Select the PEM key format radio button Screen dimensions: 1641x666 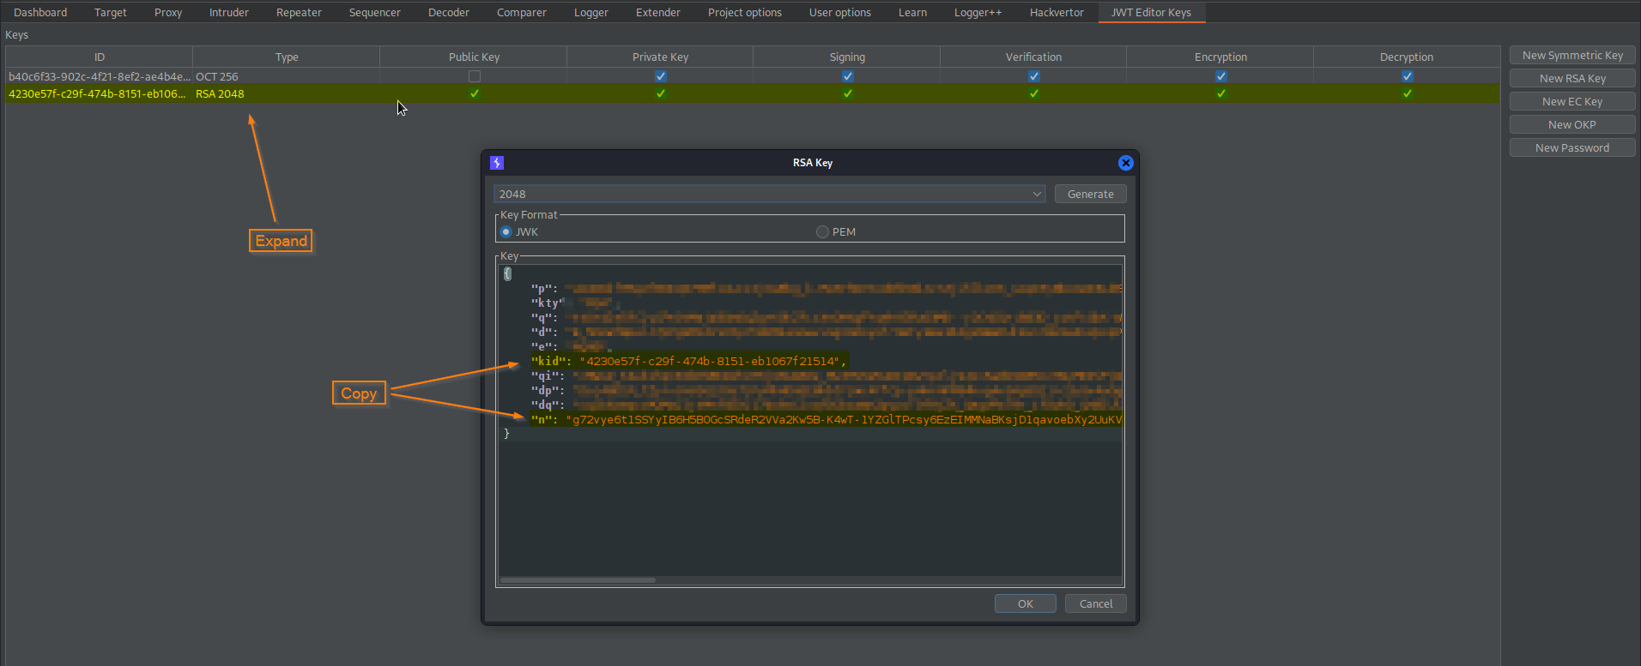(x=822, y=232)
